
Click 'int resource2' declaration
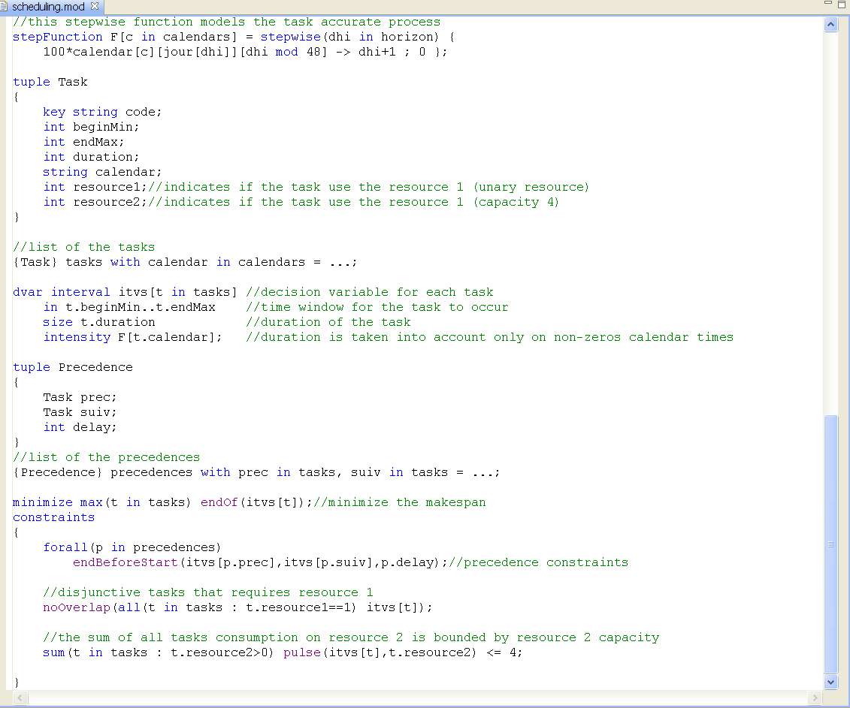coord(95,202)
